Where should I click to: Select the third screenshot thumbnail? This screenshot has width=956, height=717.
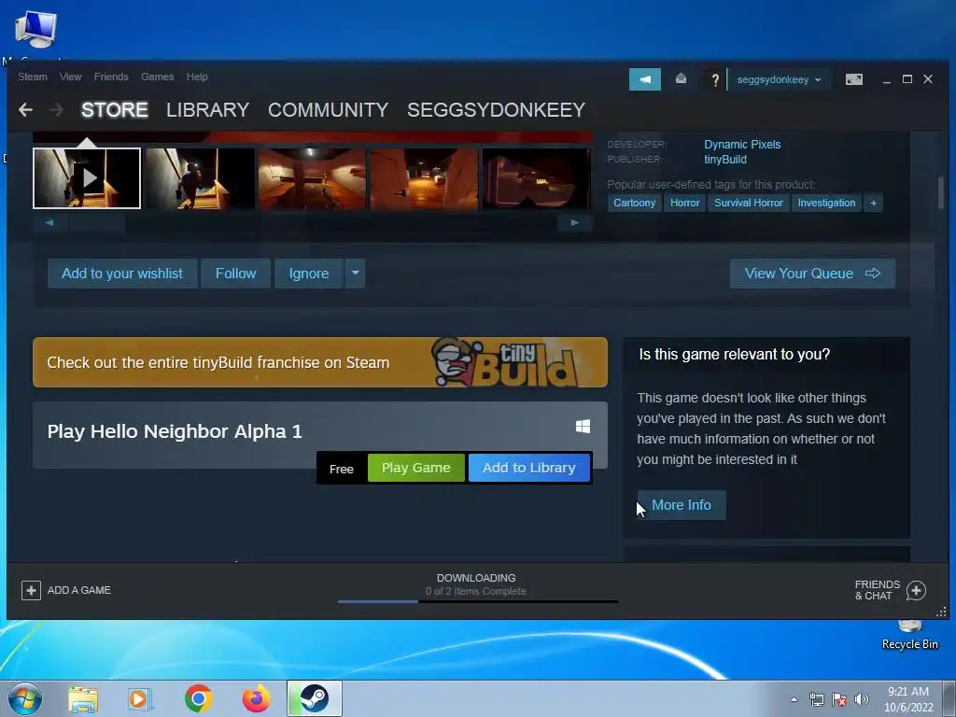point(312,178)
